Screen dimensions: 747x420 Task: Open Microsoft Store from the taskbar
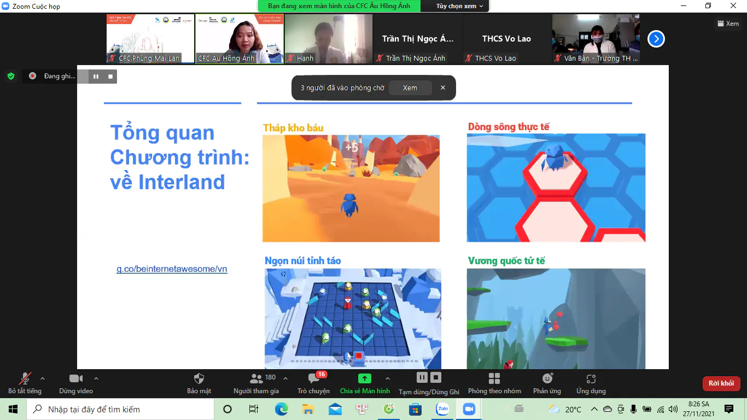click(x=415, y=409)
